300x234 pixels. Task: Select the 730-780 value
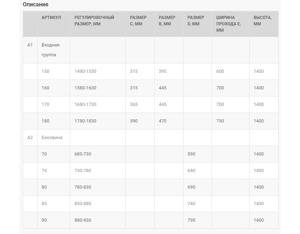[83, 171]
